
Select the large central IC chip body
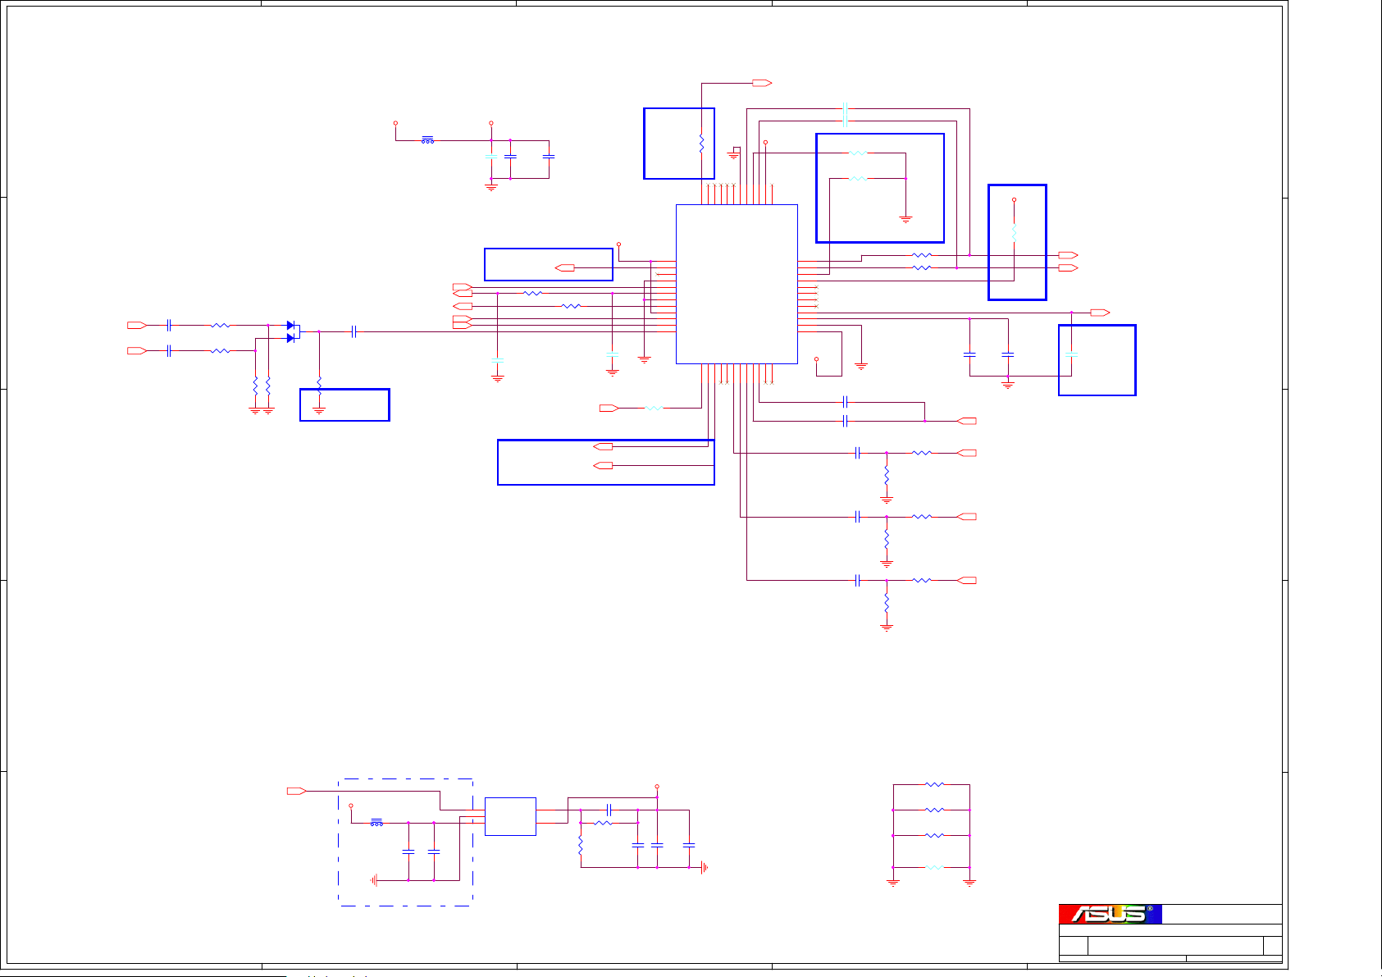pyautogui.click(x=736, y=284)
